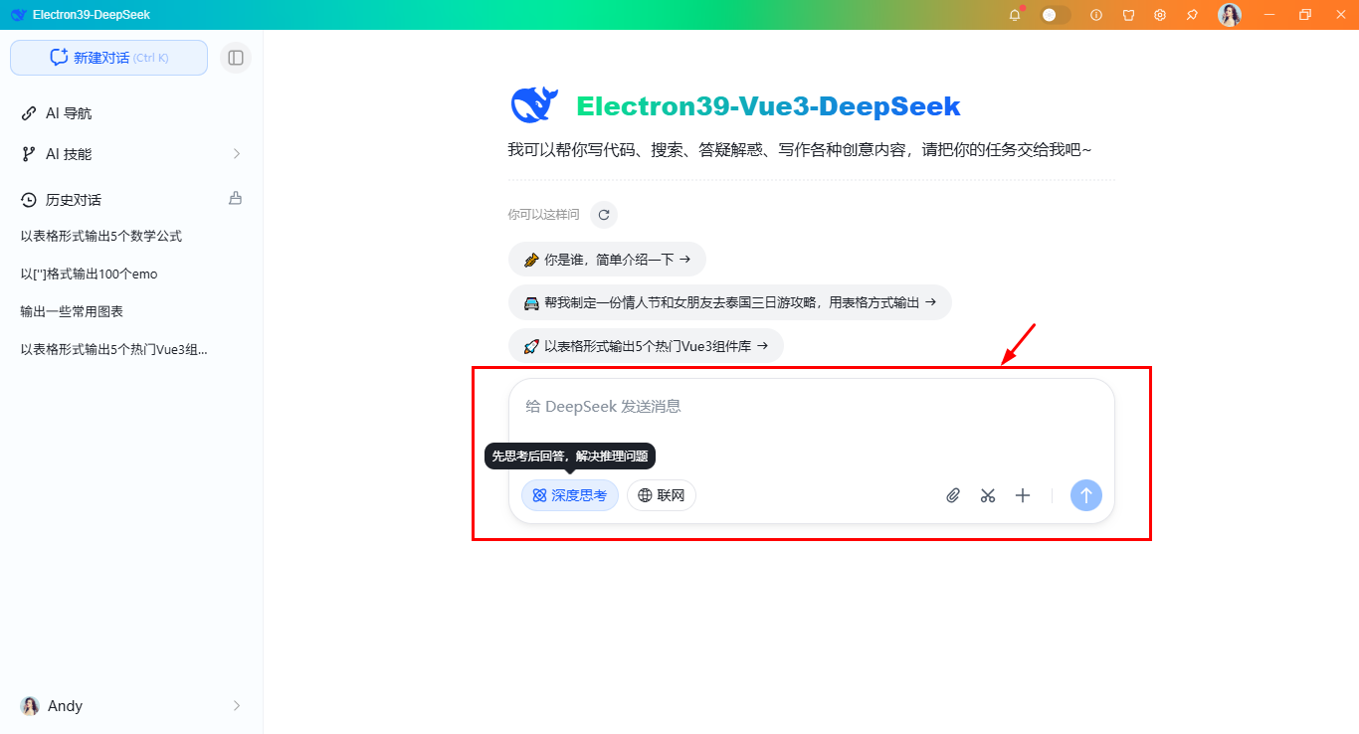Viewport: 1359px width, 734px height.
Task: Collapse the sidebar with the panel icon
Action: 236,57
